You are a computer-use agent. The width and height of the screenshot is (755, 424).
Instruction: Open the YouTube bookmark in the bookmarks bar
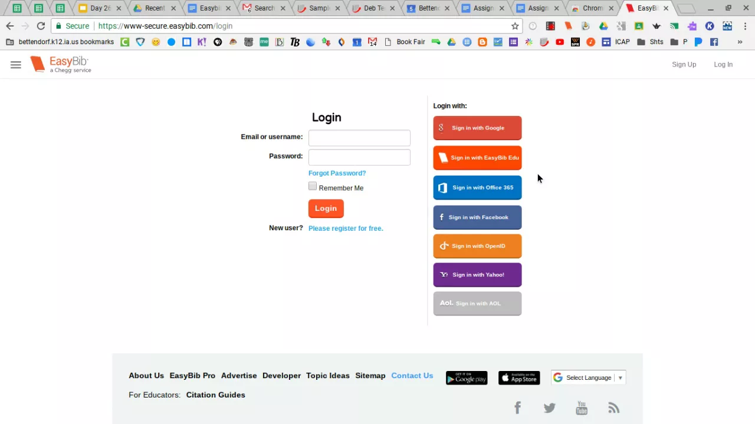(560, 42)
